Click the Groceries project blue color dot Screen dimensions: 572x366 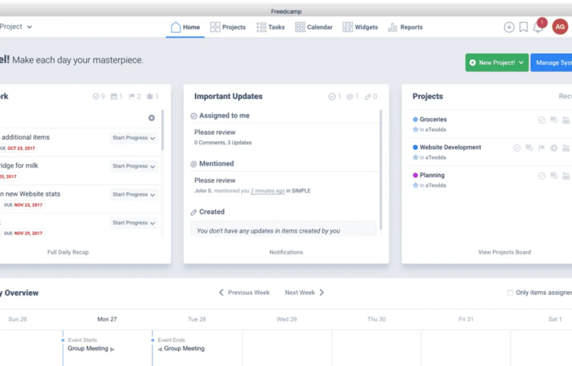415,120
